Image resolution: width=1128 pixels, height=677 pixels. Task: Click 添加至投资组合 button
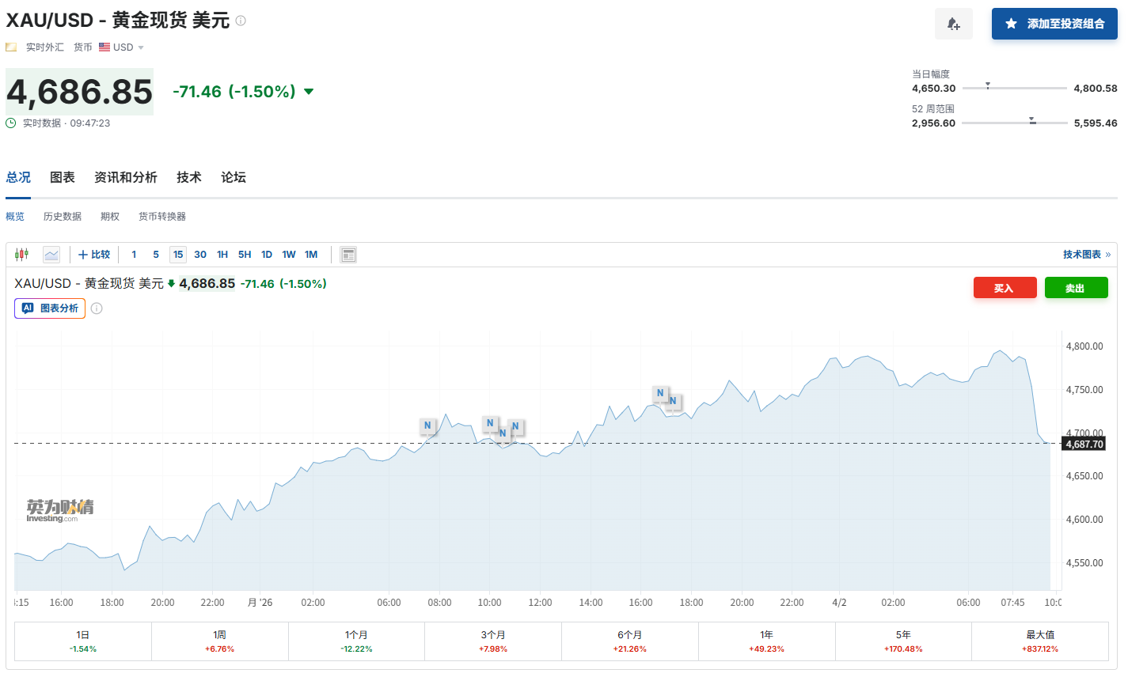tap(1054, 24)
